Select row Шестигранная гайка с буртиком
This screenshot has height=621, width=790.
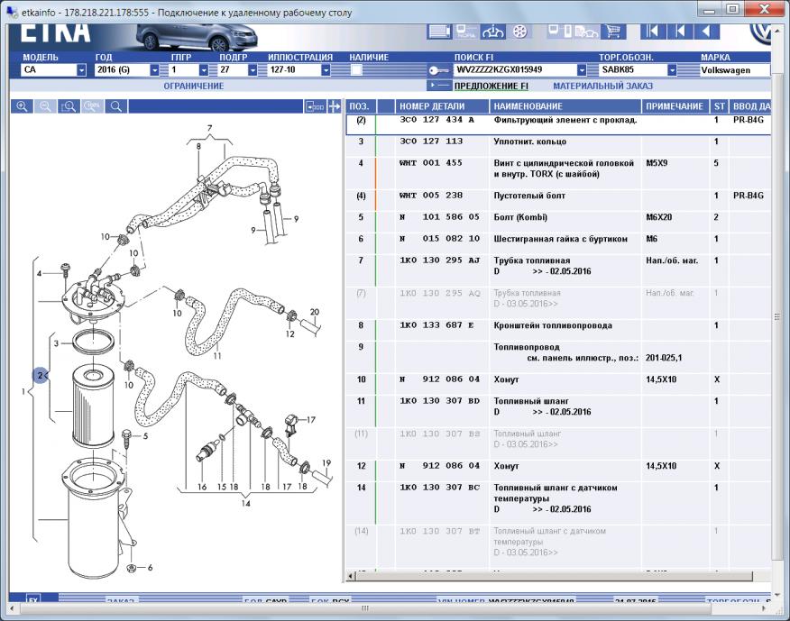[558, 242]
